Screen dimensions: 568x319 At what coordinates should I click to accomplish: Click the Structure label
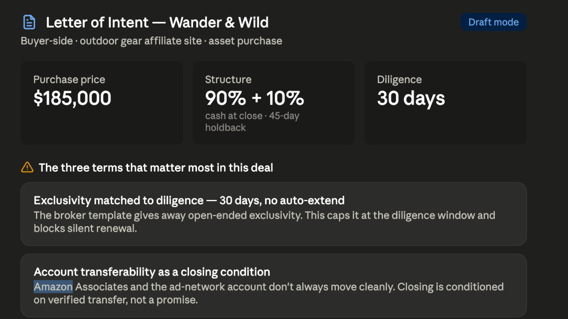point(228,80)
